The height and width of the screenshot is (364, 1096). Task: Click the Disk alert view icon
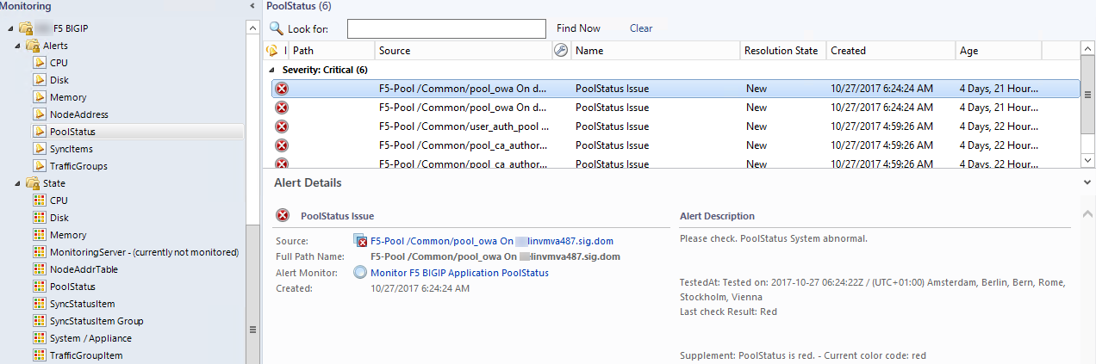(40, 80)
